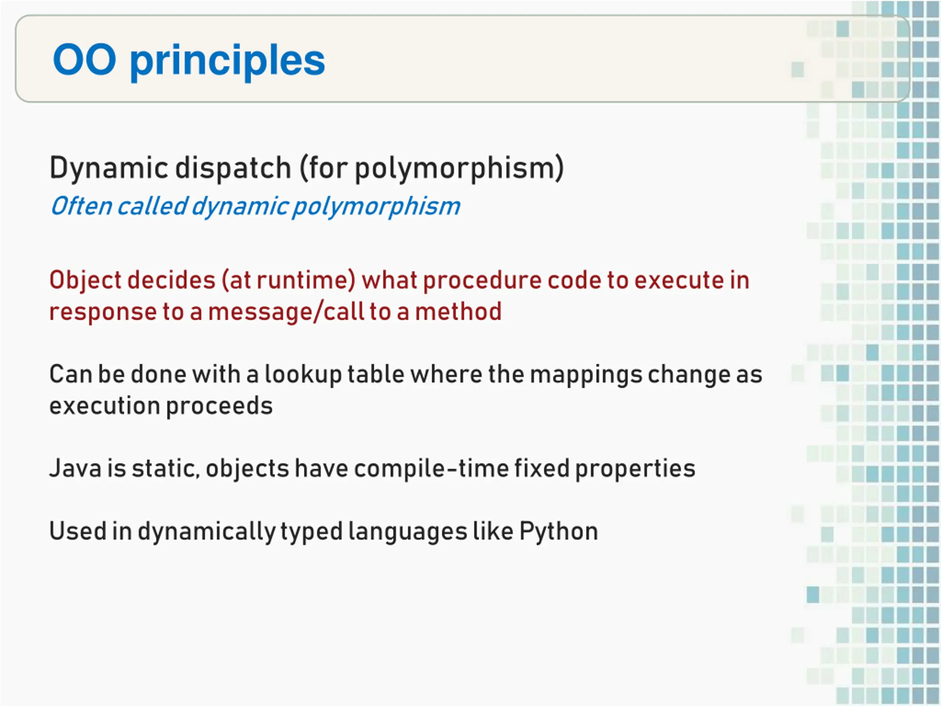Click the "Used in dynamically typed languages" line

click(x=324, y=532)
